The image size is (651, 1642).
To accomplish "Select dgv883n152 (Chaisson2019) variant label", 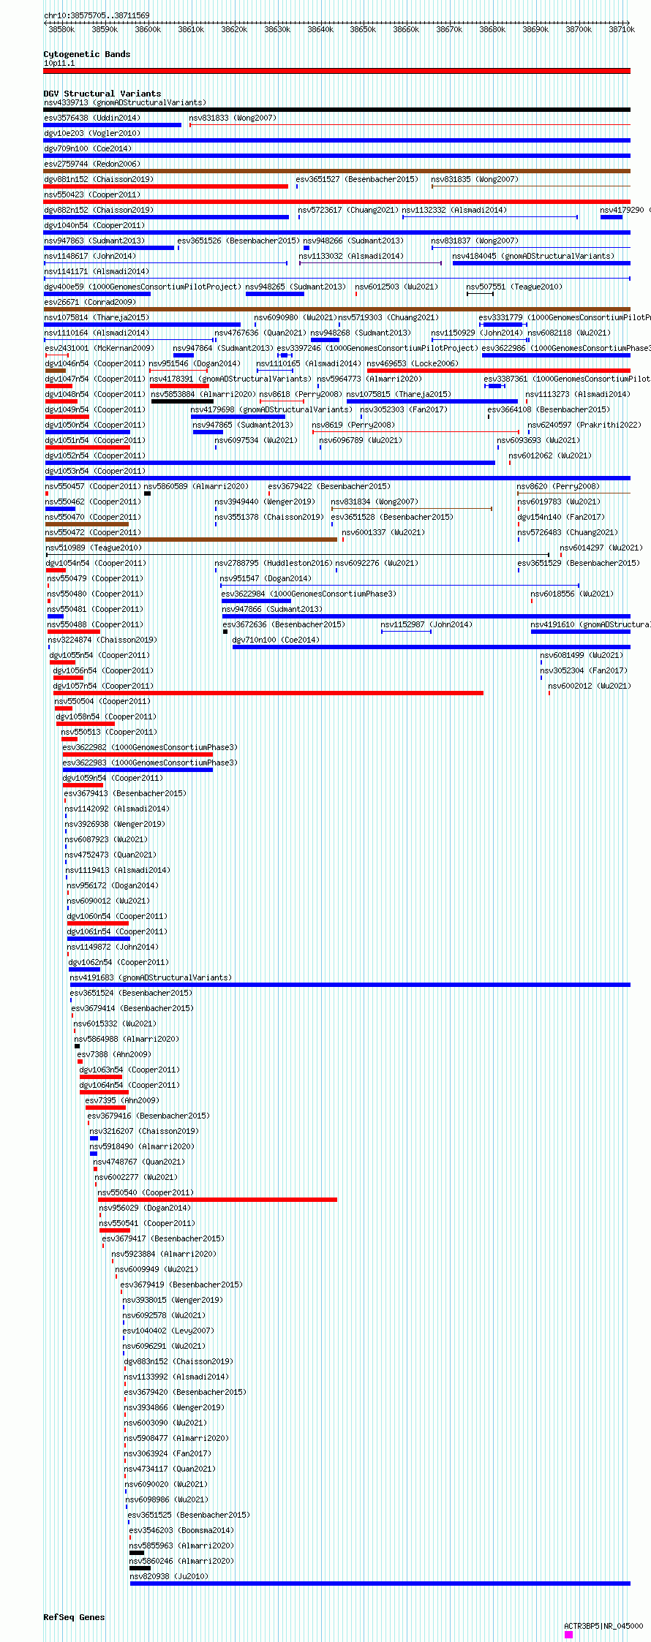I will [178, 1361].
